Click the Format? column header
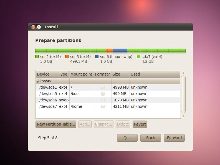Screen dimensions: 220x165 click(103, 74)
